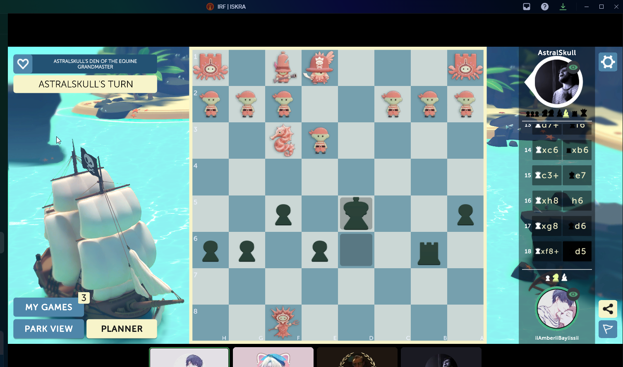Open AstralSkull's profile avatar
The width and height of the screenshot is (623, 367).
point(556,82)
